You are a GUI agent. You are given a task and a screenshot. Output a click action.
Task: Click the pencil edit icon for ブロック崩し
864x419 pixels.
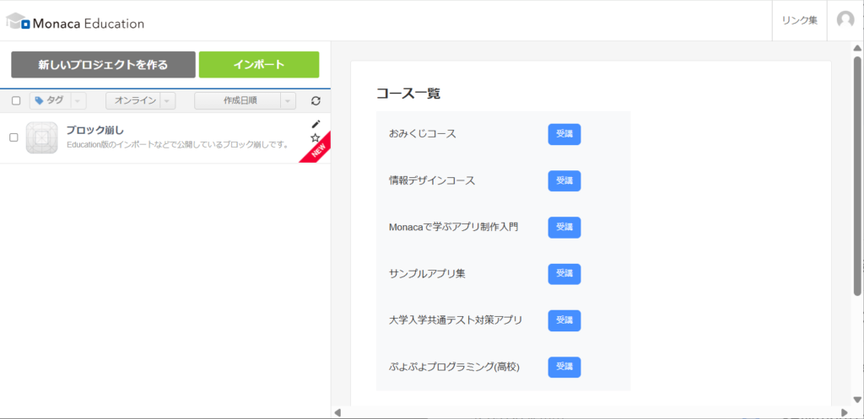point(316,124)
